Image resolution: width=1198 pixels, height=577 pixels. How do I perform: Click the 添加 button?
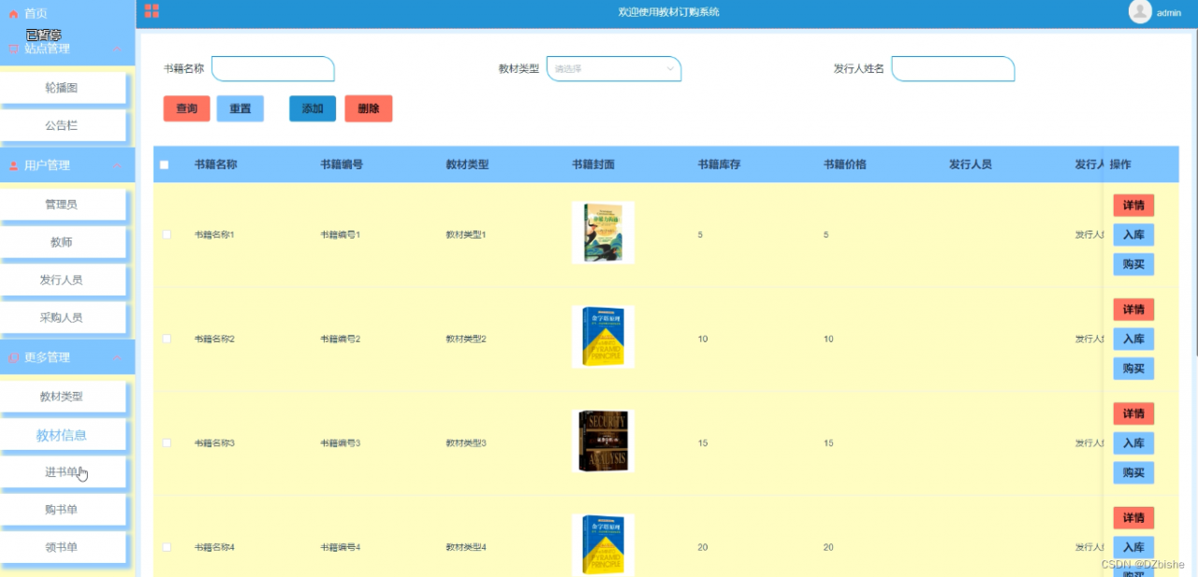(313, 108)
